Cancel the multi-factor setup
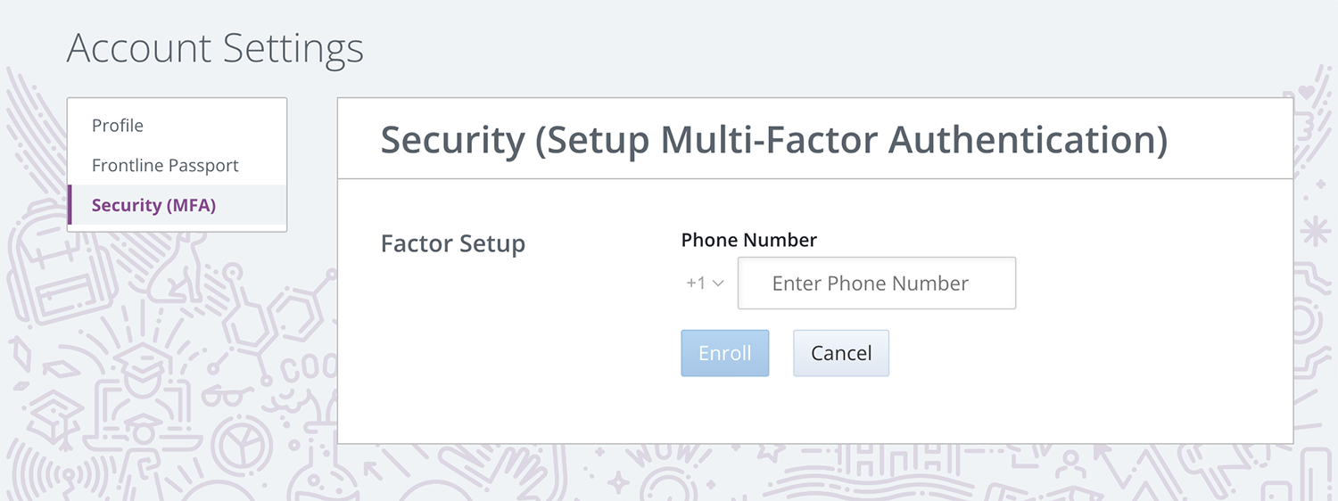Viewport: 1338px width, 501px height. pyautogui.click(x=841, y=353)
